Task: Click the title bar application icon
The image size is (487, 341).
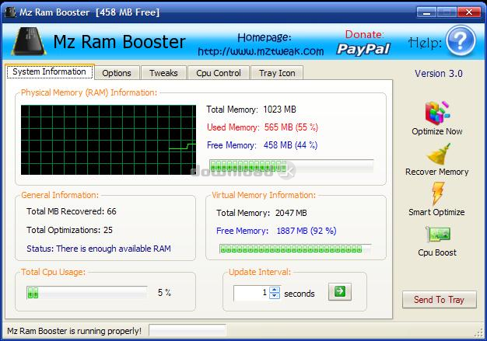Action: (10, 12)
